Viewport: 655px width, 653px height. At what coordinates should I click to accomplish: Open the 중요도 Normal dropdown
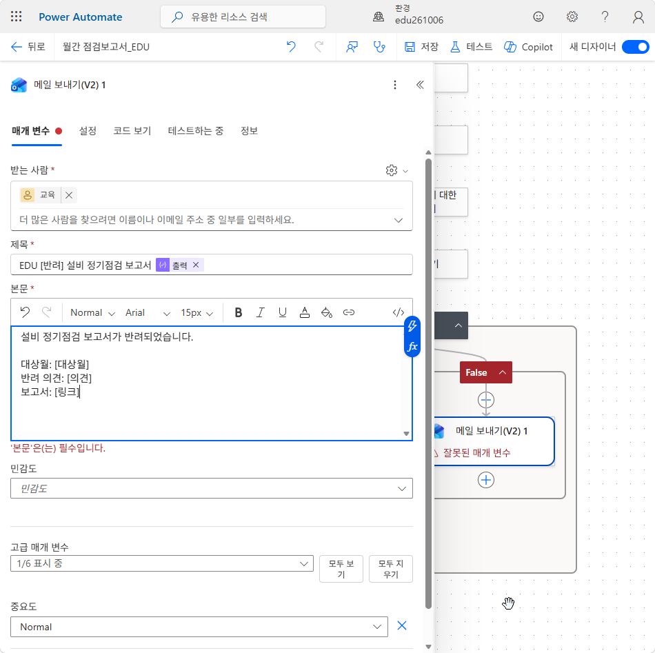tap(199, 627)
